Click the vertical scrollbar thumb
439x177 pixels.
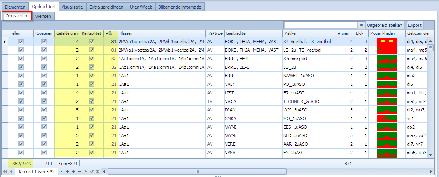(431, 48)
